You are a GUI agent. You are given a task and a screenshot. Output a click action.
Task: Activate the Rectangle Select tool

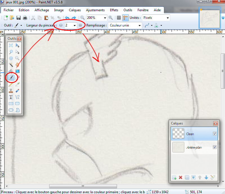coord(11,45)
